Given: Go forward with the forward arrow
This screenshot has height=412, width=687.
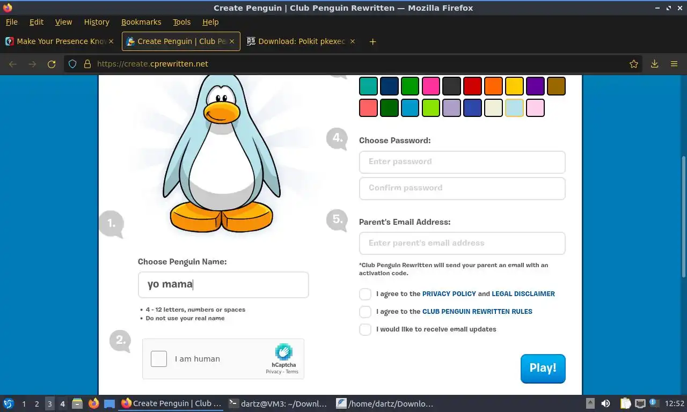Looking at the screenshot, I should click(x=32, y=64).
